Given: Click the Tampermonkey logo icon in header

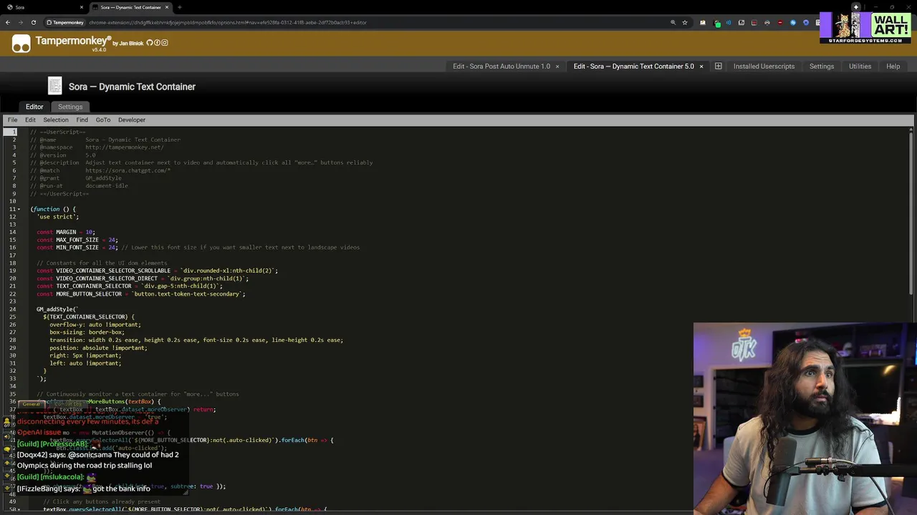Looking at the screenshot, I should [x=21, y=44].
